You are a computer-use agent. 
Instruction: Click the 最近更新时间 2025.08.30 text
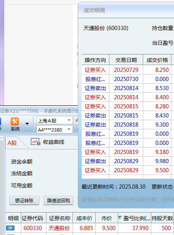[114, 187]
